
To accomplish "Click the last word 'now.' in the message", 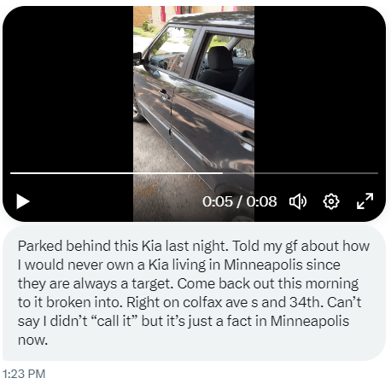I will click(32, 340).
